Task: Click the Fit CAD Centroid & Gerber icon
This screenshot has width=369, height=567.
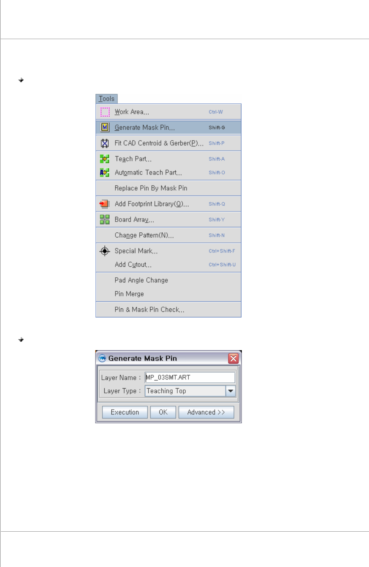Action: click(105, 143)
